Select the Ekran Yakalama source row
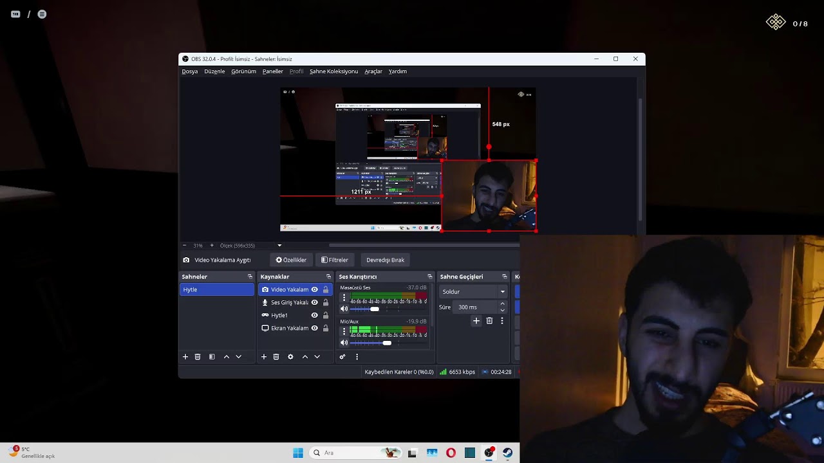Screen dimensions: 824x463 pyautogui.click(x=295, y=328)
